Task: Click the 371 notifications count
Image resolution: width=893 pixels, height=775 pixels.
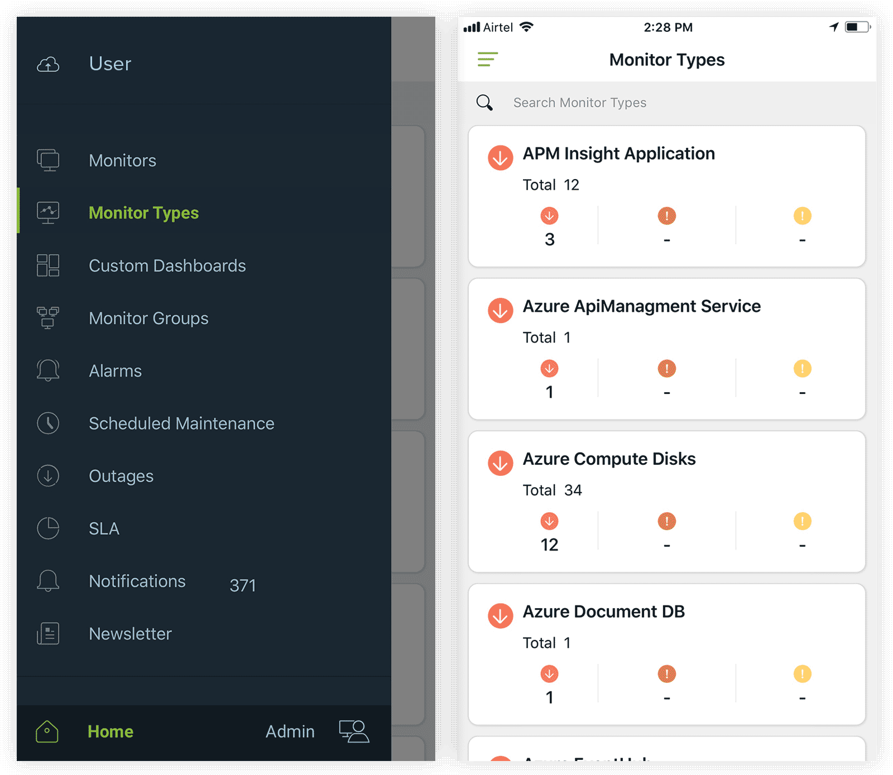Action: pos(243,585)
